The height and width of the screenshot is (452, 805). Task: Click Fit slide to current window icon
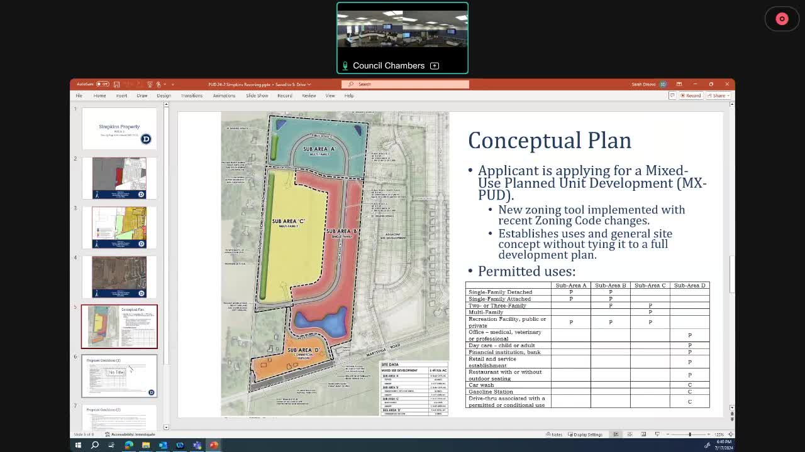[730, 434]
